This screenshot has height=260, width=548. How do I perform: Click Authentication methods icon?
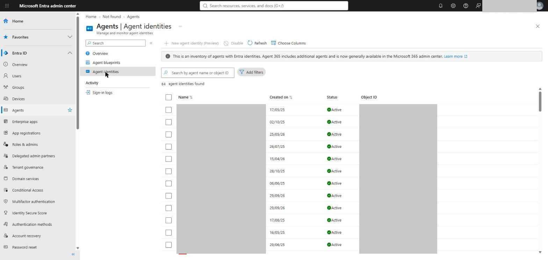6,224
